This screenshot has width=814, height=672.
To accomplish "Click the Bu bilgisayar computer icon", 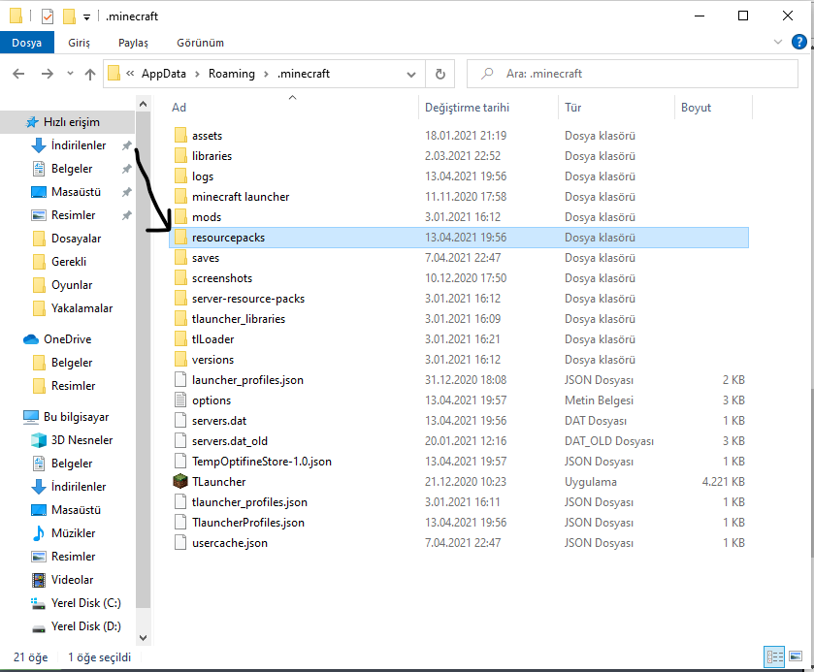I will tap(31, 417).
